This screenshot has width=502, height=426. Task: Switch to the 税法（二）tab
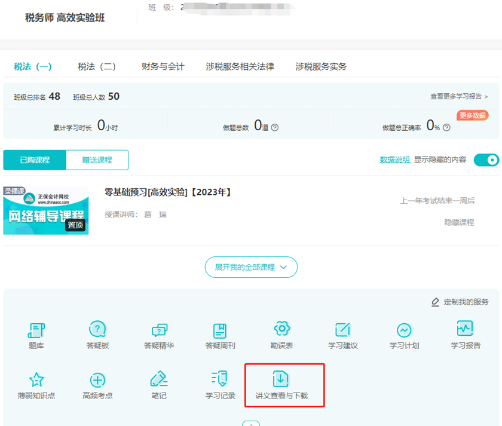pyautogui.click(x=96, y=66)
